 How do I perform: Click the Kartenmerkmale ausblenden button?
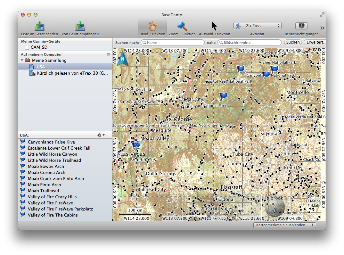(284, 225)
